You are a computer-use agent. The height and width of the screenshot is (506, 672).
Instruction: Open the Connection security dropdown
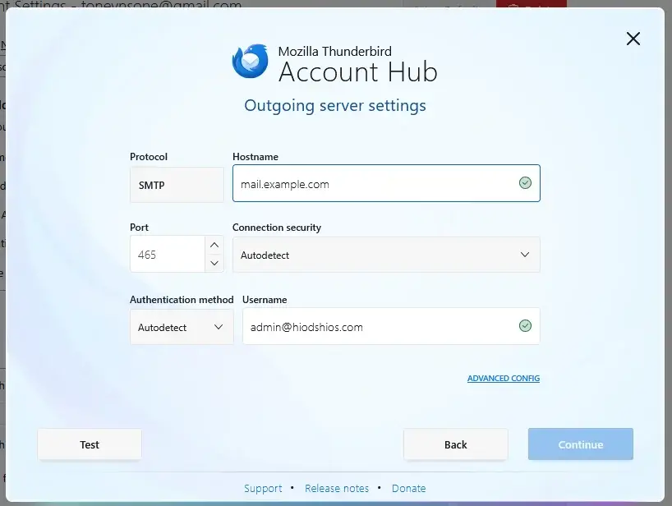[386, 255]
